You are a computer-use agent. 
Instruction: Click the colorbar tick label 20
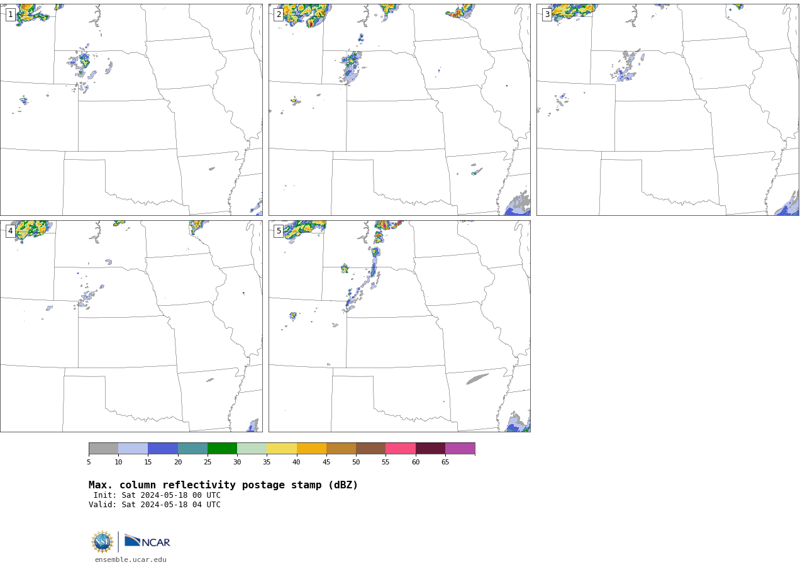[x=178, y=463]
